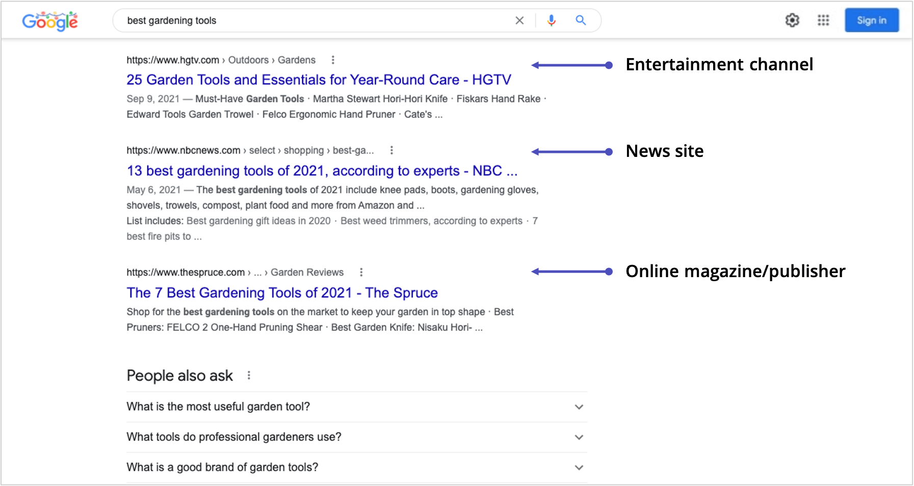914x486 pixels.
Task: Click the Google logo
Action: pos(50,21)
